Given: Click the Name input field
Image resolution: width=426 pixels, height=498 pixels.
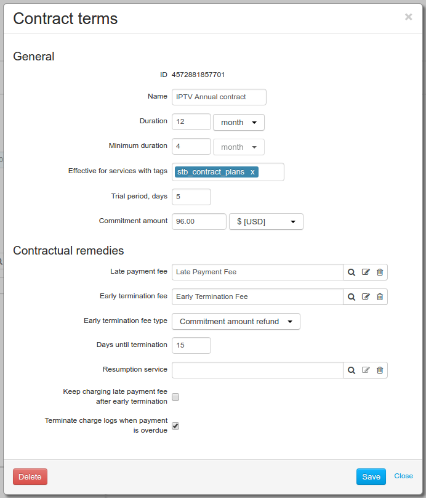Looking at the screenshot, I should click(x=219, y=97).
